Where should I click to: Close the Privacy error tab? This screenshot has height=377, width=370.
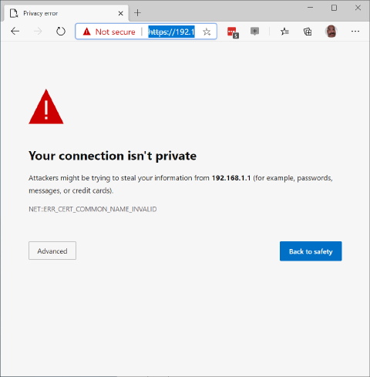120,13
